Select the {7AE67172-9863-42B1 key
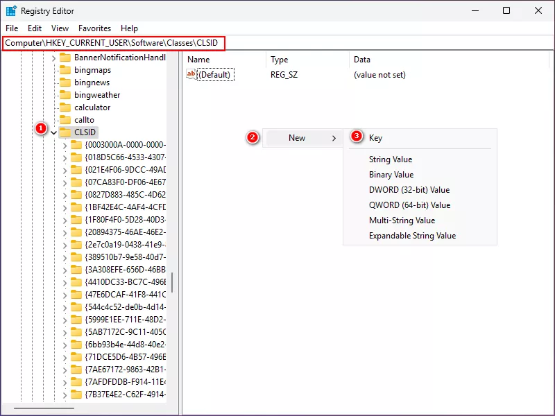 click(126, 370)
